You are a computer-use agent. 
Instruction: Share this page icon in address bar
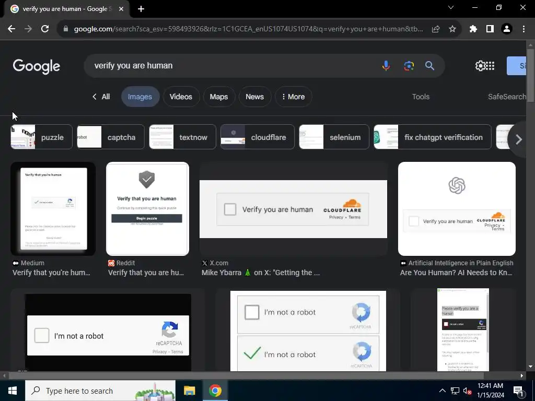[436, 29]
